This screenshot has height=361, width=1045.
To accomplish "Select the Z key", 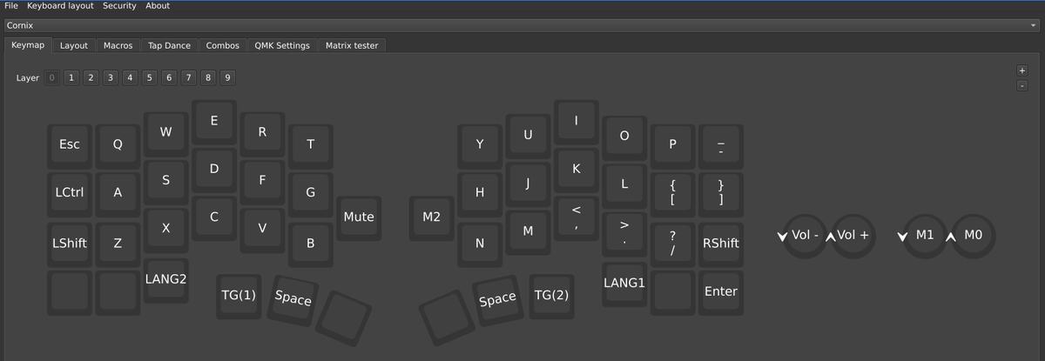I will pos(118,243).
